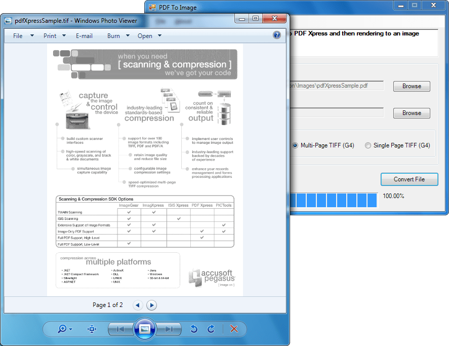
Task: Play slide show with center button
Action: pos(145,329)
